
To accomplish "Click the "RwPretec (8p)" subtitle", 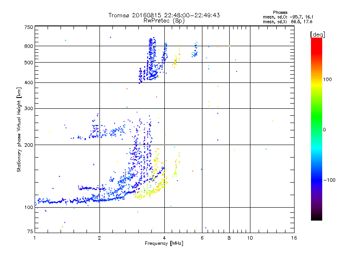I will [164, 21].
